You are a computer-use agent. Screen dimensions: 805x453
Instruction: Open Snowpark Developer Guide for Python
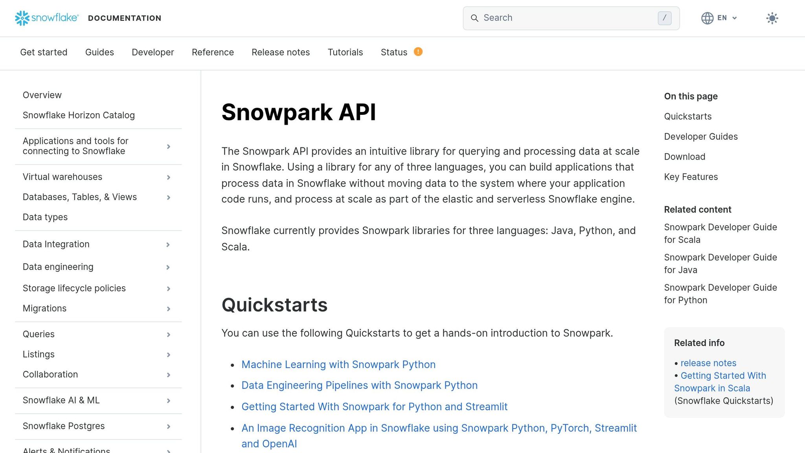point(720,294)
